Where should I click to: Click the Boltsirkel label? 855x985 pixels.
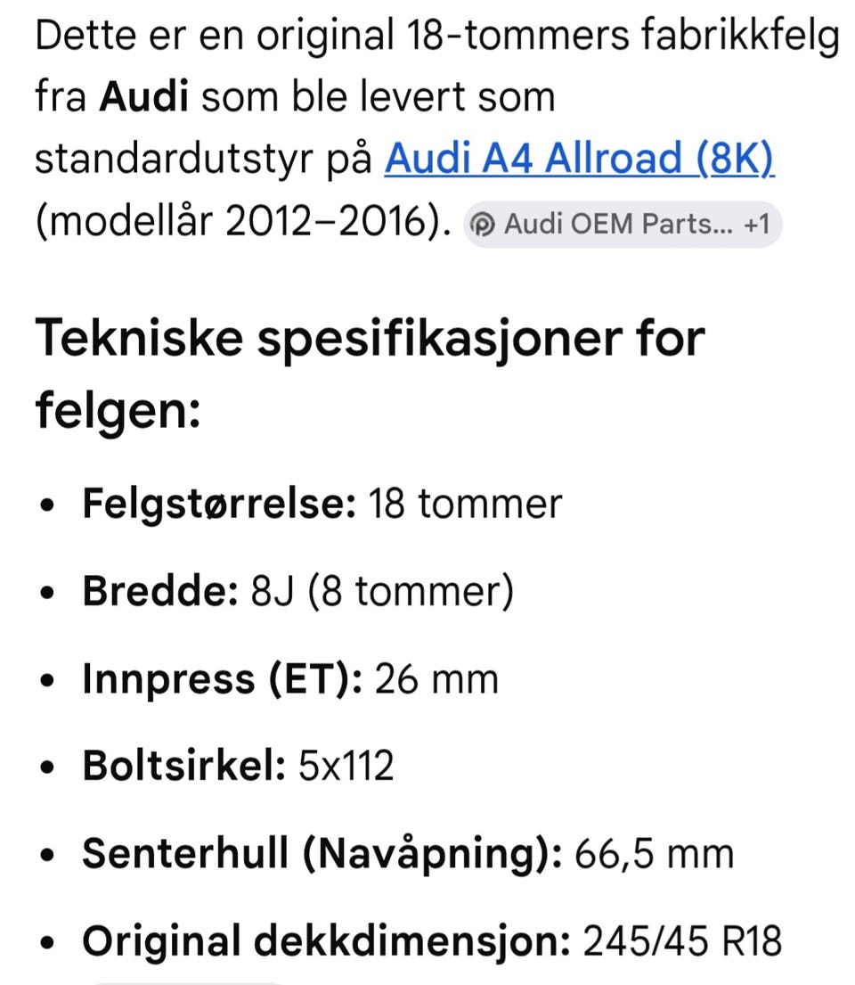(184, 766)
